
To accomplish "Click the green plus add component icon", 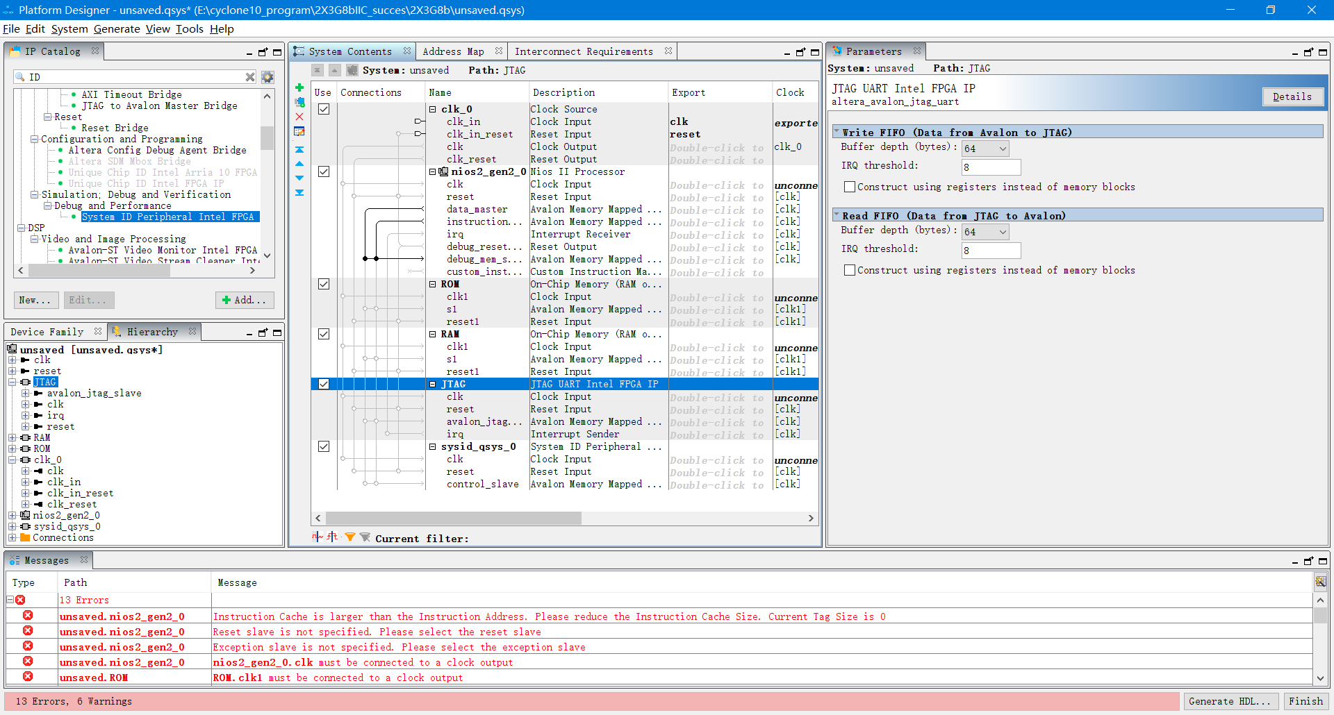I will point(299,87).
